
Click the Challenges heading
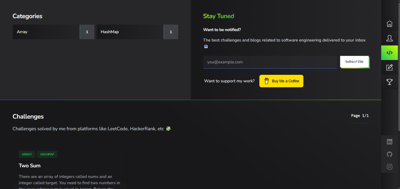28,117
